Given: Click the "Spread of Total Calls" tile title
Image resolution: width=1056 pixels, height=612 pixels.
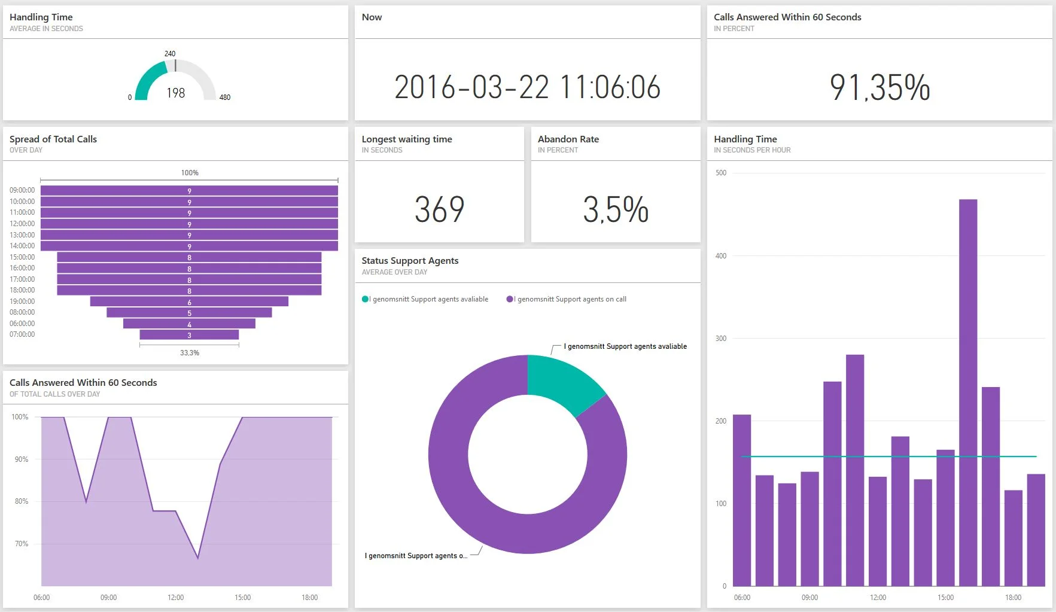Looking at the screenshot, I should pos(53,139).
